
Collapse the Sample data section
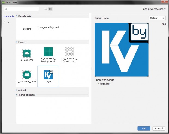pyautogui.click(x=17, y=16)
